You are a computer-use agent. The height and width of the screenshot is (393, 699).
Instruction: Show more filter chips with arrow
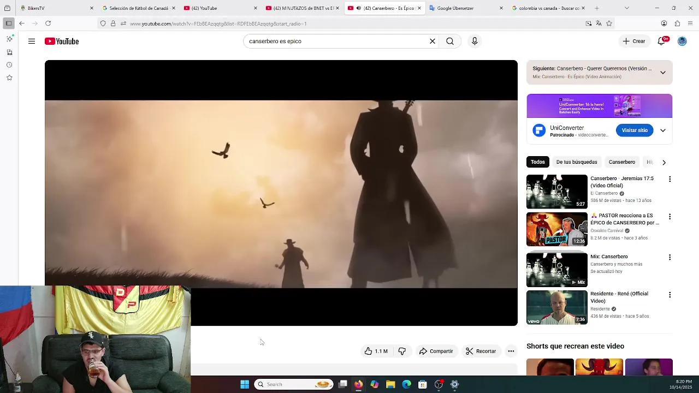664,162
